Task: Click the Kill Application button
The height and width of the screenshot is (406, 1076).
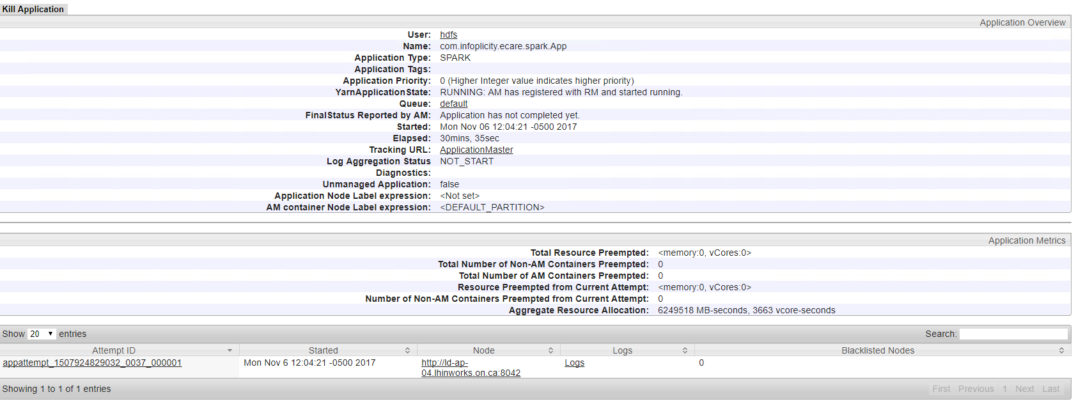Action: click(33, 9)
